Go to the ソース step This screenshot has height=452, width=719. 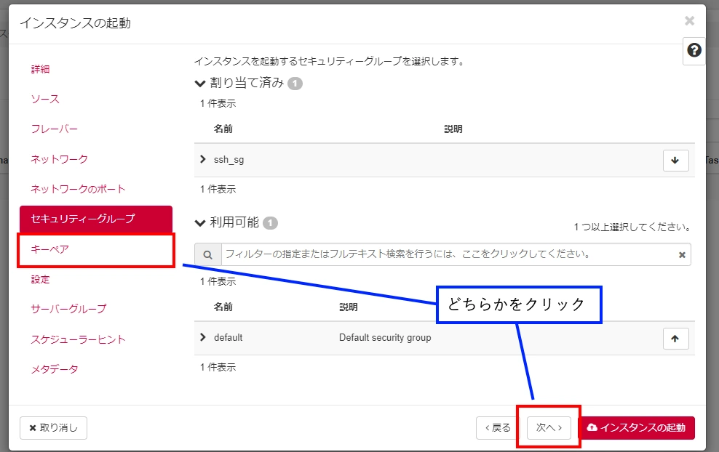(x=45, y=99)
